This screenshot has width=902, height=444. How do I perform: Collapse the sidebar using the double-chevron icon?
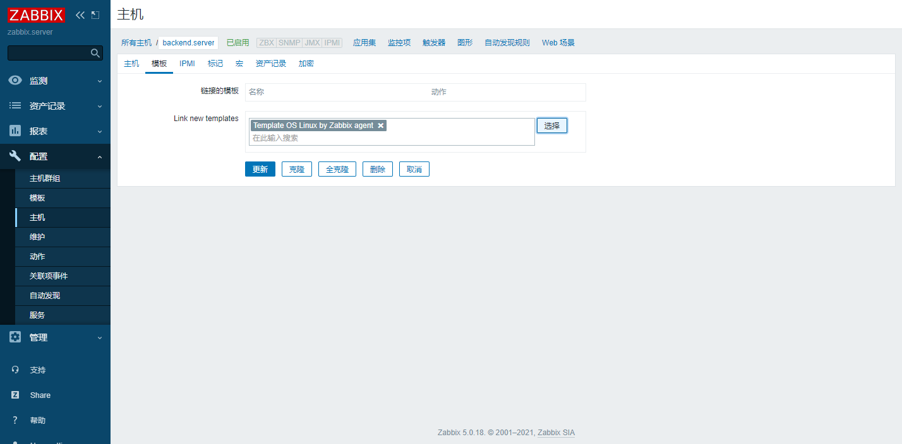pyautogui.click(x=79, y=14)
